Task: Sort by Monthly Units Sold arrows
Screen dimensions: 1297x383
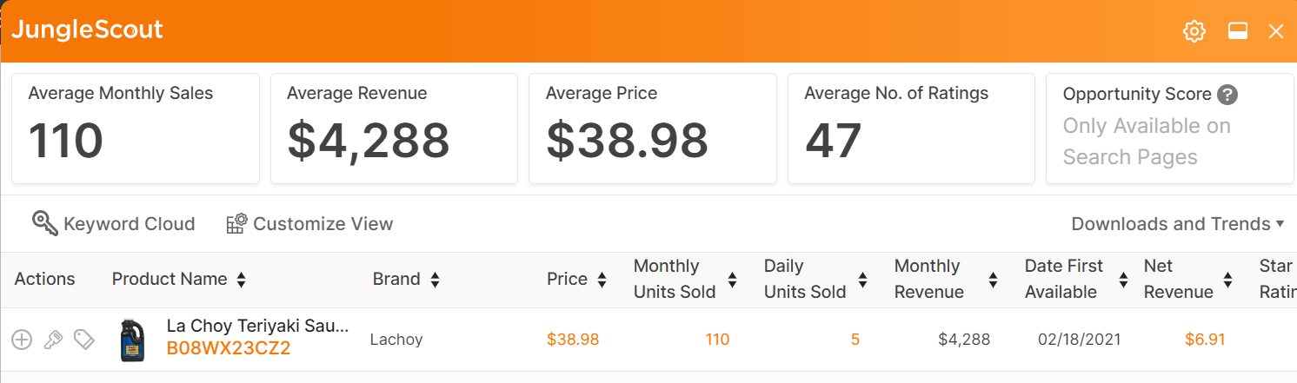Action: tap(732, 280)
